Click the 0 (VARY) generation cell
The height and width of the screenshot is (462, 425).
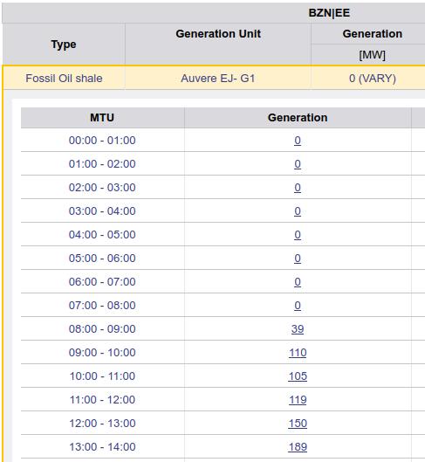[373, 79]
